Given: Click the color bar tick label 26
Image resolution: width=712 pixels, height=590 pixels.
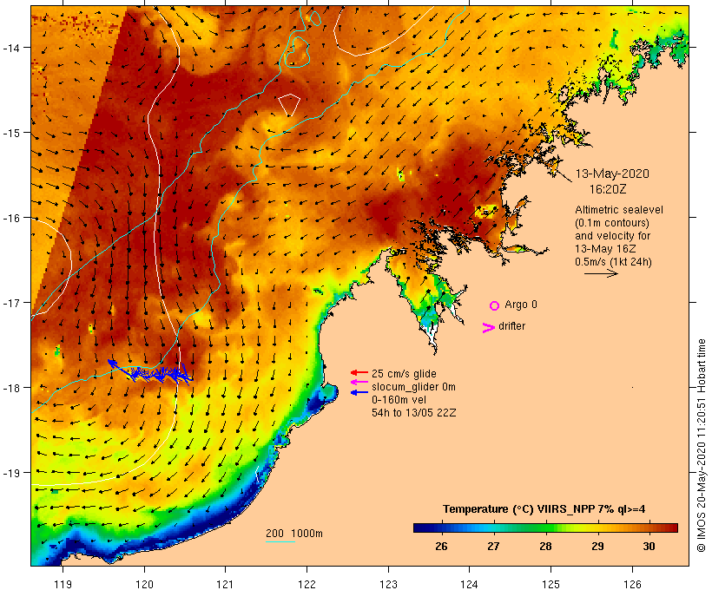Looking at the screenshot, I should [441, 547].
